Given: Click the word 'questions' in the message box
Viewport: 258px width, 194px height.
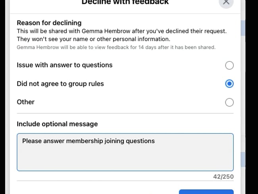Looking at the screenshot, I should [141, 141].
